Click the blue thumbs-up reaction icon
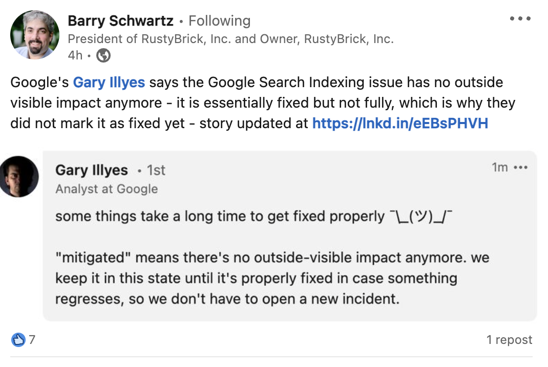Image resolution: width=548 pixels, height=367 pixels. coord(18,339)
